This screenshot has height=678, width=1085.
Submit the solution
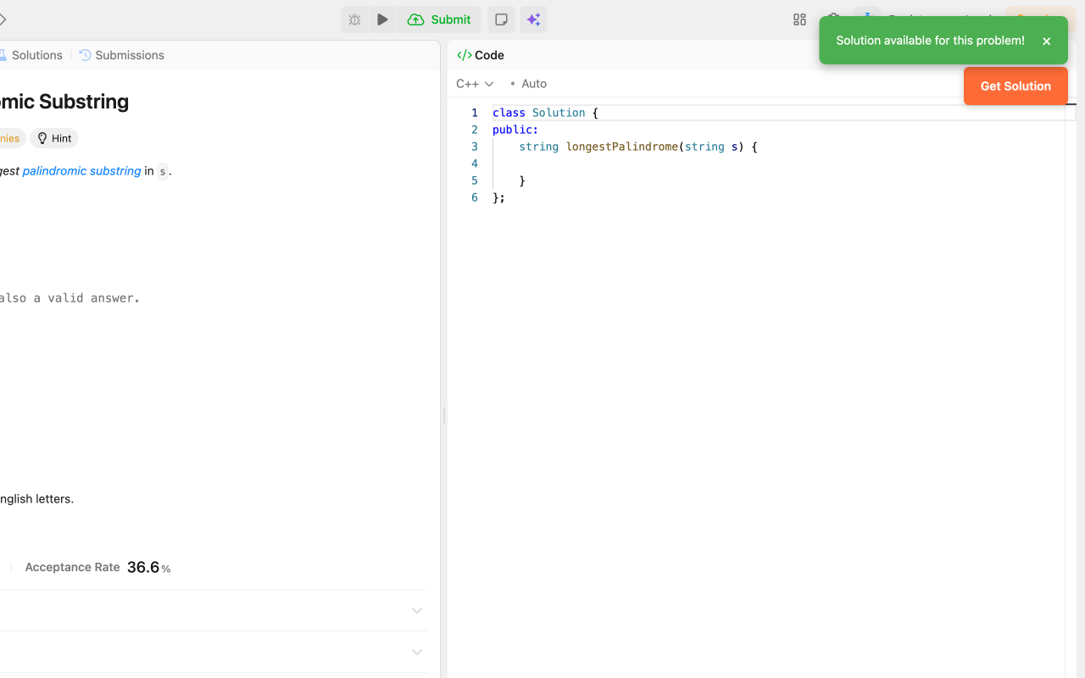[439, 19]
